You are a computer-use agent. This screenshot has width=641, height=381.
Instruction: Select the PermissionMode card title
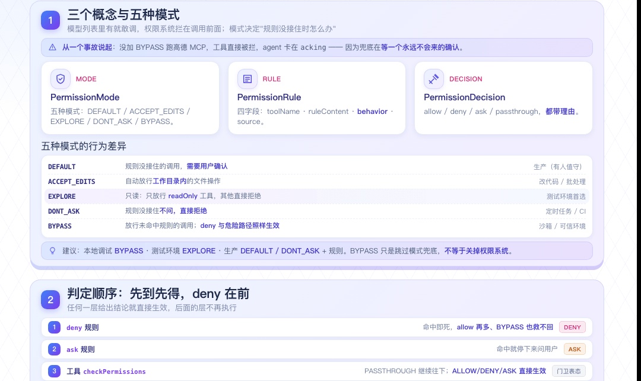pos(85,97)
